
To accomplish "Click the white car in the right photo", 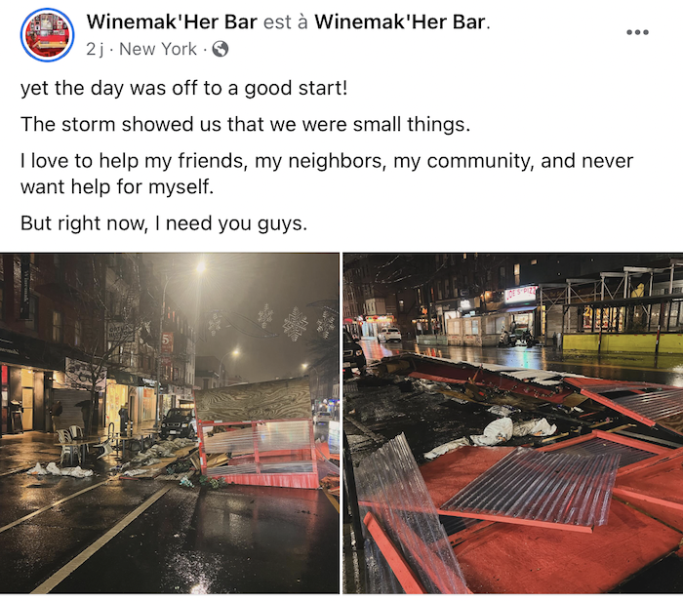I will (x=389, y=335).
